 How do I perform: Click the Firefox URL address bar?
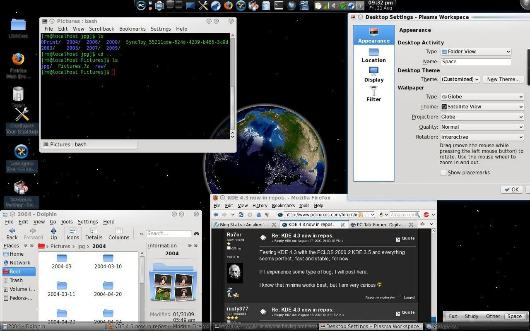319,214
